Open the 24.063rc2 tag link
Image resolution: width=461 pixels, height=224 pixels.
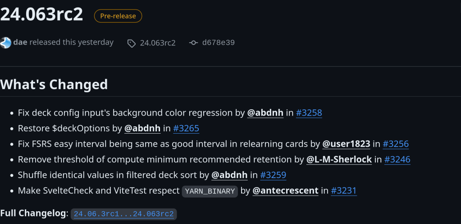[x=157, y=43]
